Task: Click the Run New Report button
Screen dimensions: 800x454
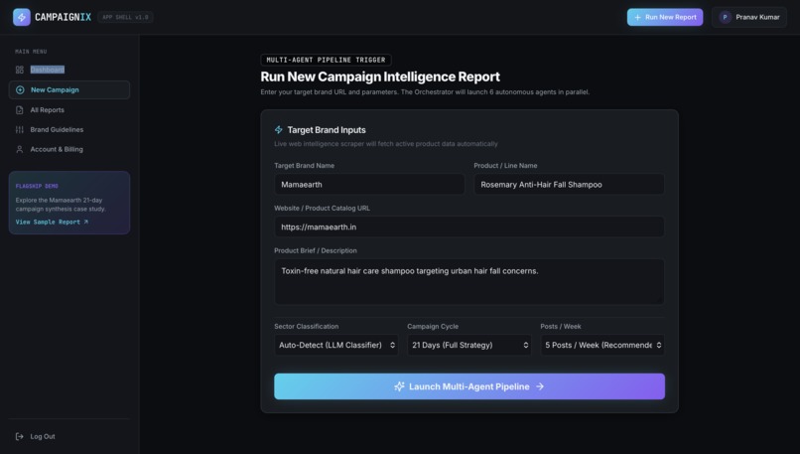Action: (x=665, y=17)
